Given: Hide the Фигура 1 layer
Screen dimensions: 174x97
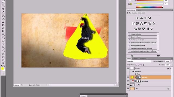Looking at the screenshot, I should 128,81.
